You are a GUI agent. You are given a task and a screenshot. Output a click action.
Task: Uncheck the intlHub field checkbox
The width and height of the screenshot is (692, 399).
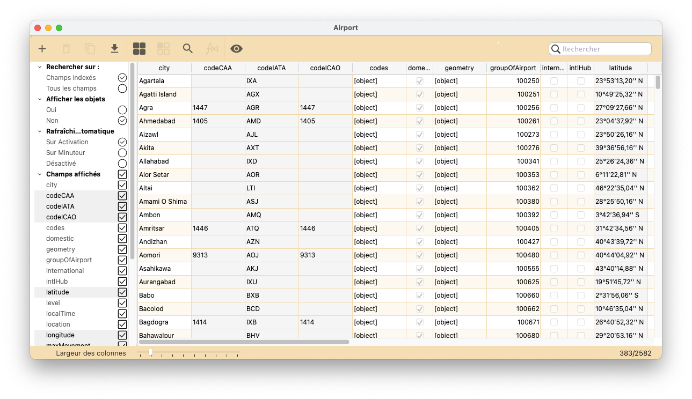[x=122, y=282]
